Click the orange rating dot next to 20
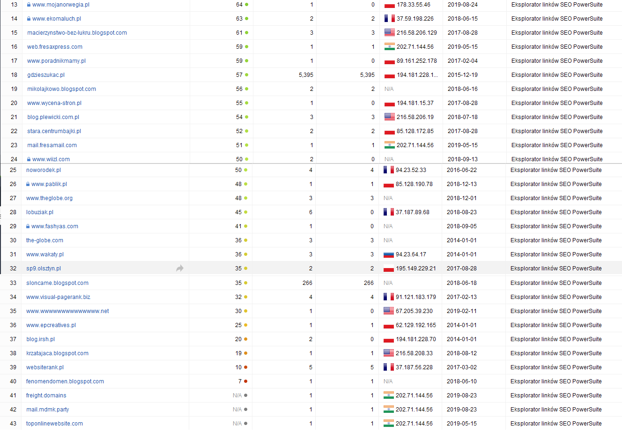This screenshot has width=622, height=433. coord(246,339)
